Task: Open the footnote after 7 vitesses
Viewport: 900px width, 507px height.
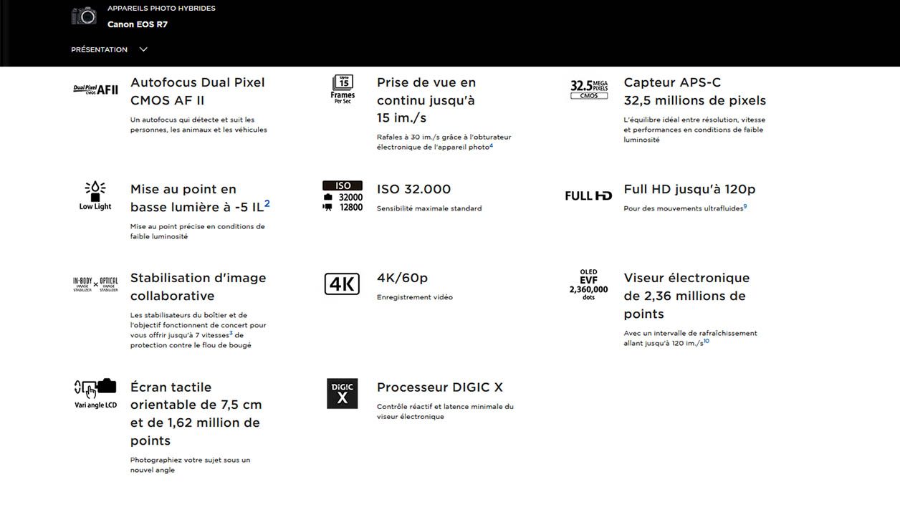Action: pyautogui.click(x=231, y=333)
